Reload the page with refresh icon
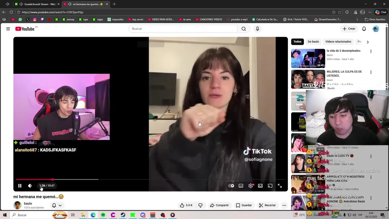389x219 pixels. point(11,12)
